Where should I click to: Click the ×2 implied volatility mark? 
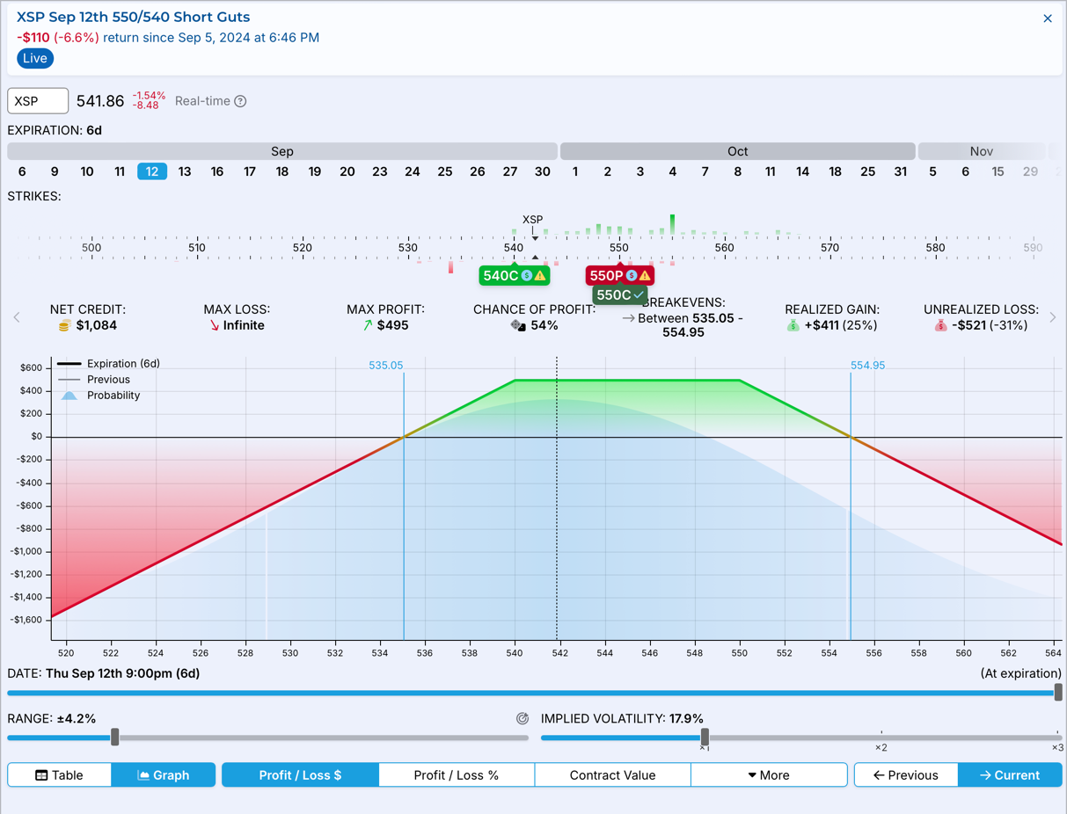[x=881, y=747]
